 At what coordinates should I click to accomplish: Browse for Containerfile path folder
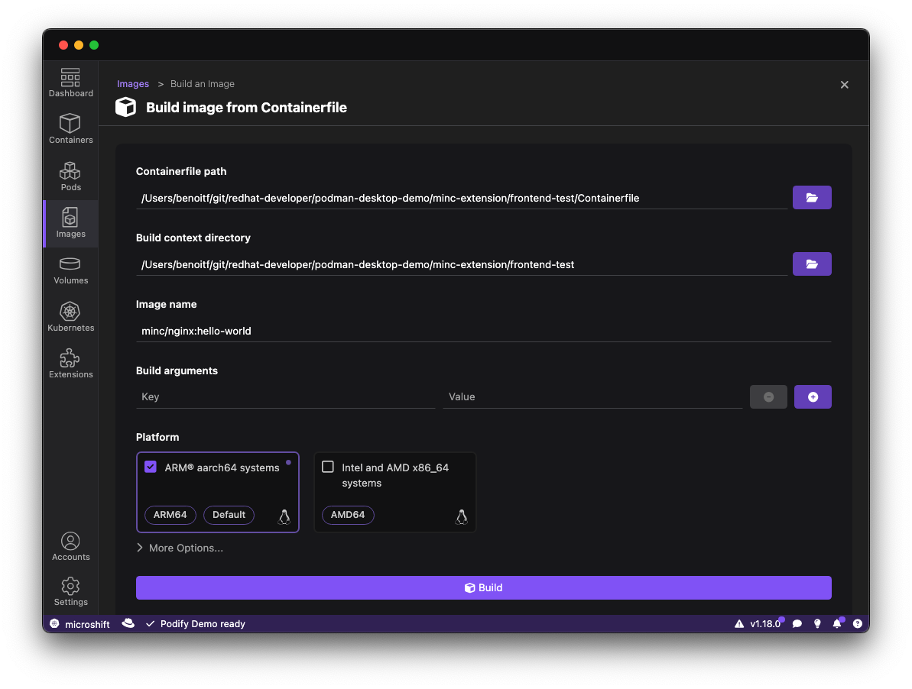pos(812,198)
